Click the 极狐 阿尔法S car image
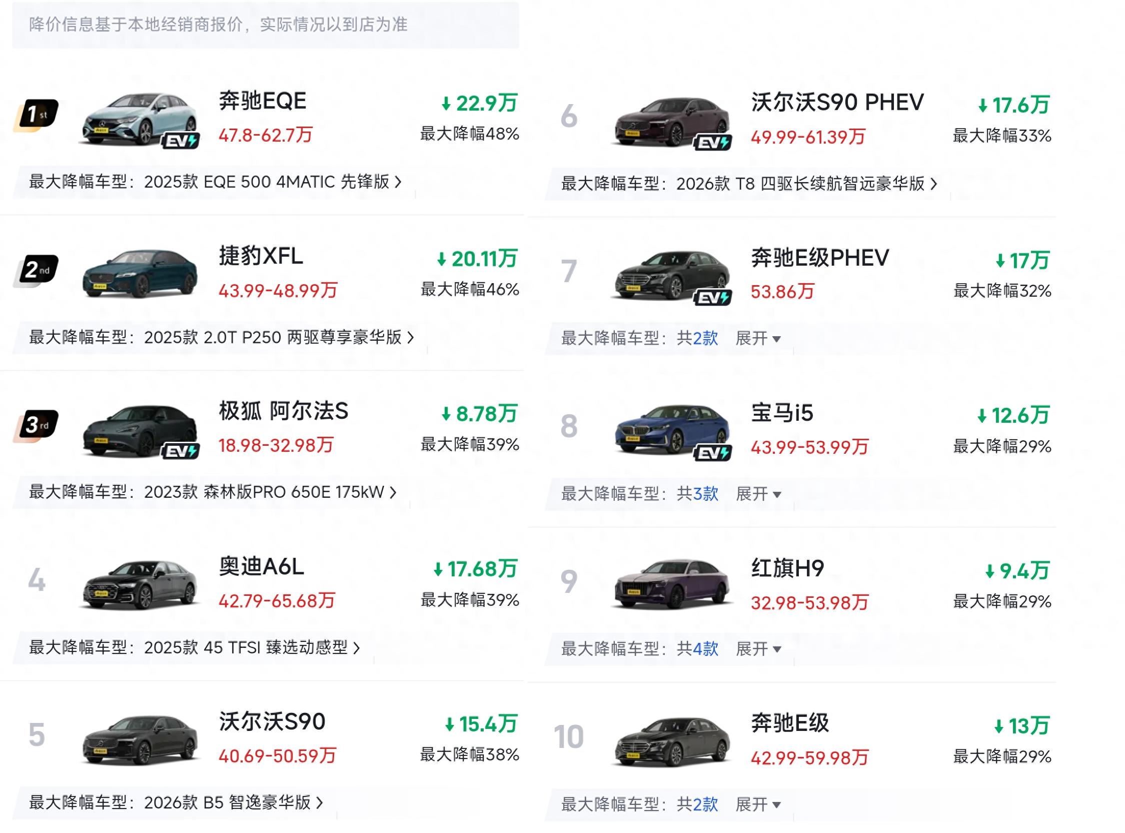Screen dimensions: 1125x833 pos(140,430)
